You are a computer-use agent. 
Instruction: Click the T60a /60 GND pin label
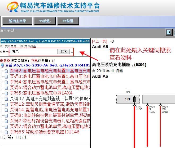coord(165,109)
